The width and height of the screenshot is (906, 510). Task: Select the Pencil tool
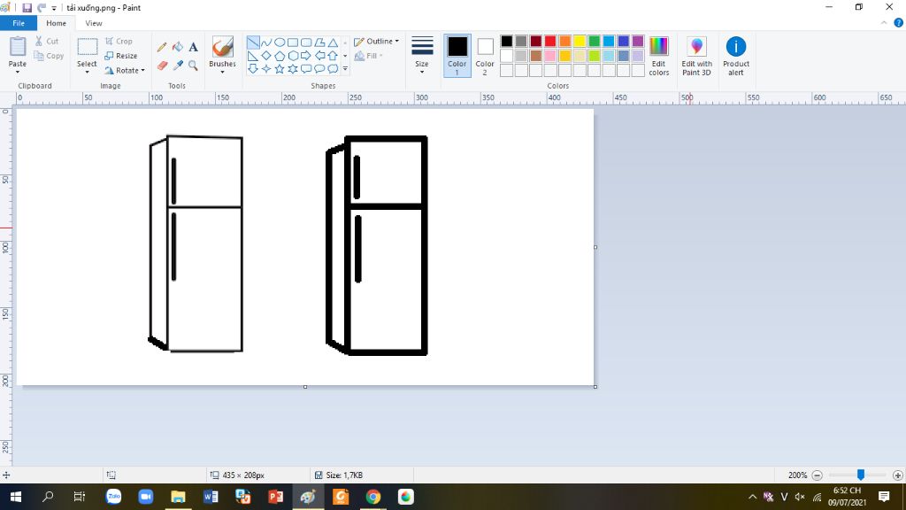pos(162,48)
